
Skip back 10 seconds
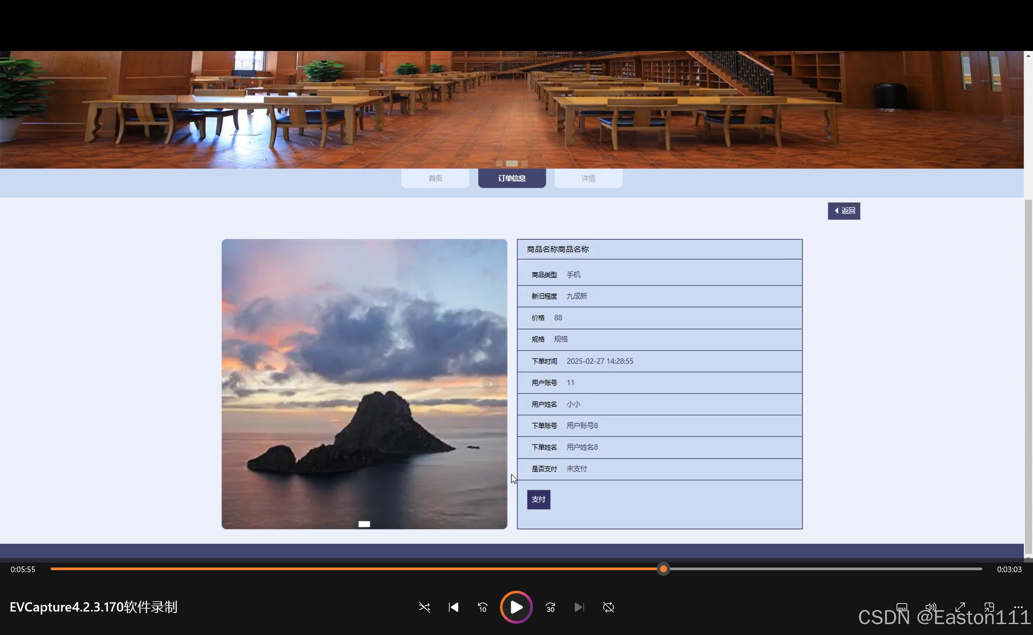(x=483, y=607)
